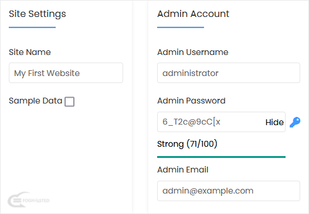Click the Admin Email input field

tap(229, 191)
